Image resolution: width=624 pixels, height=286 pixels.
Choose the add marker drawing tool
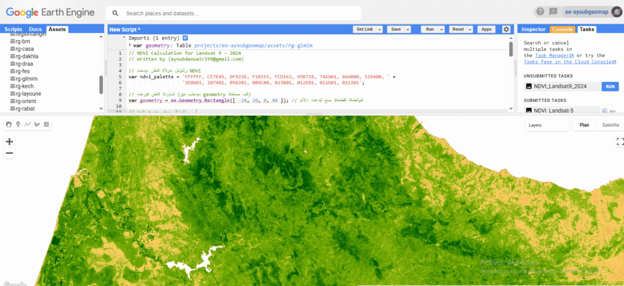tap(18, 124)
